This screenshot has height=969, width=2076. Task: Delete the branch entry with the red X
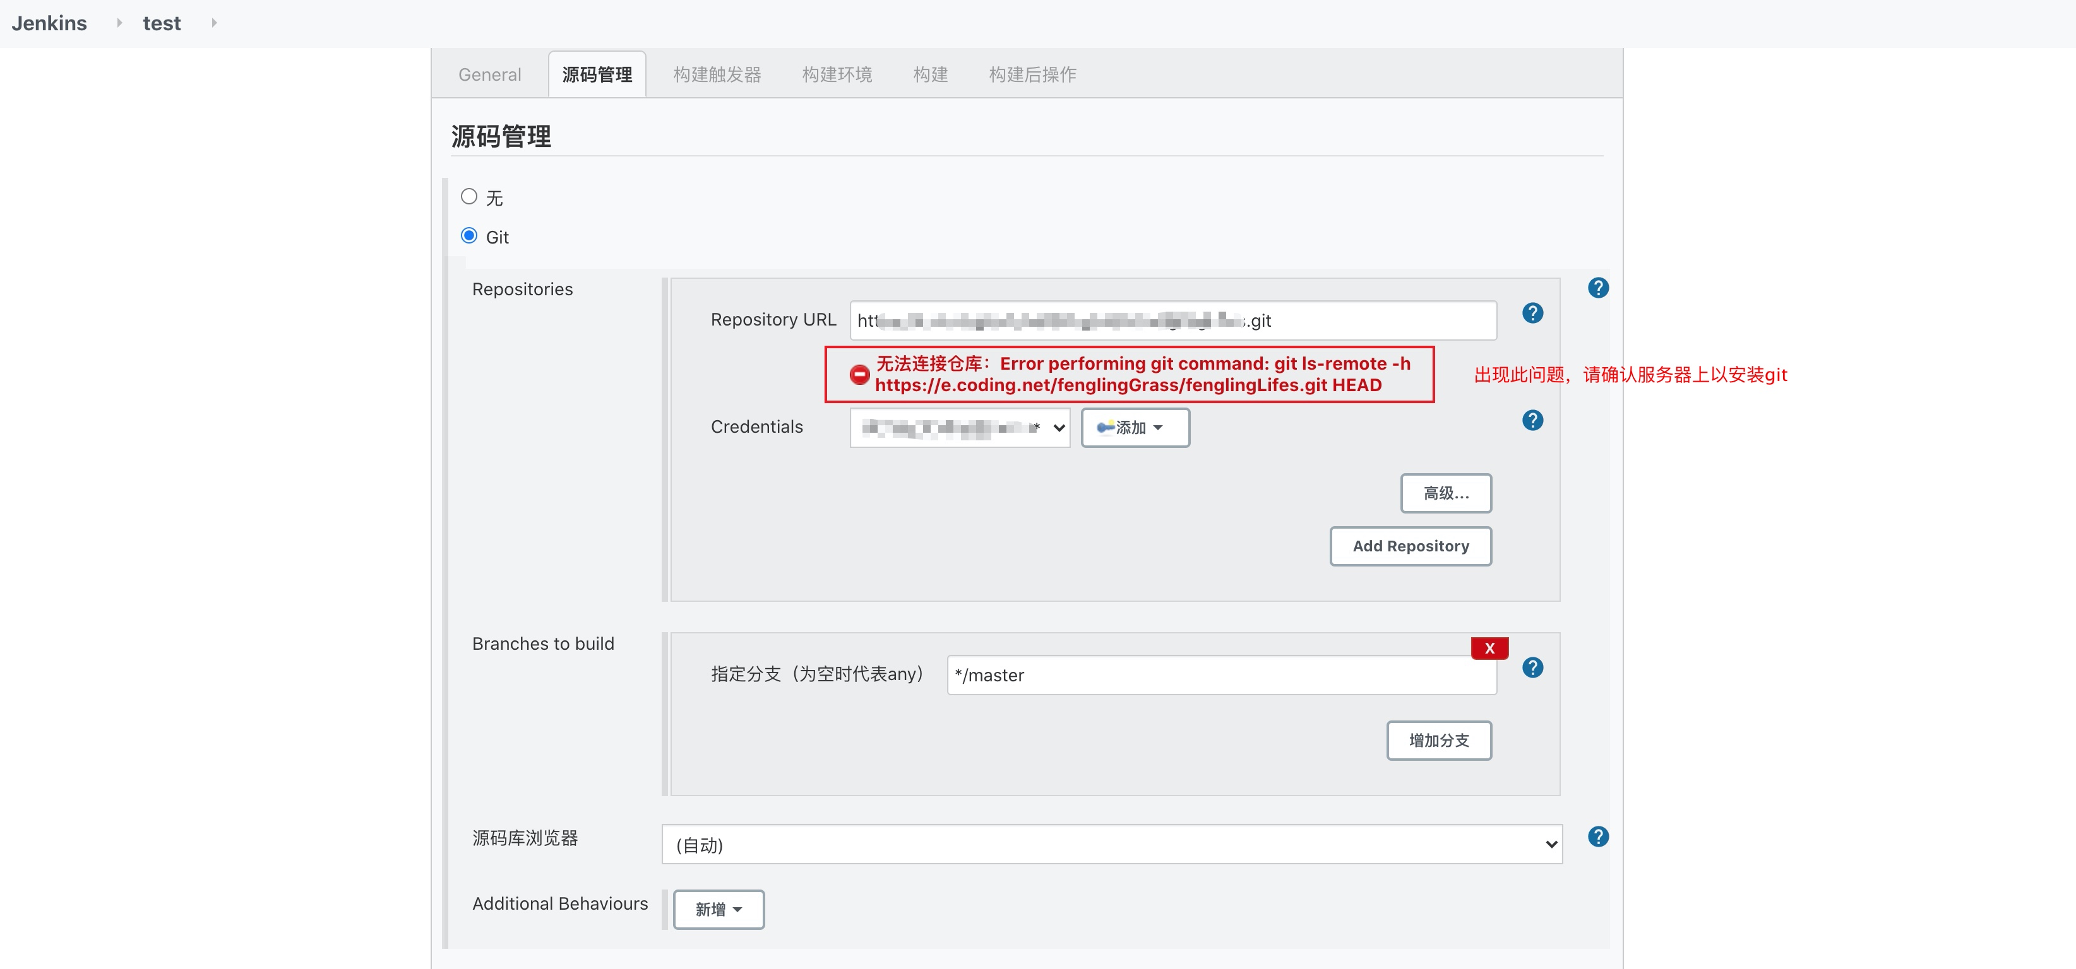[1489, 649]
